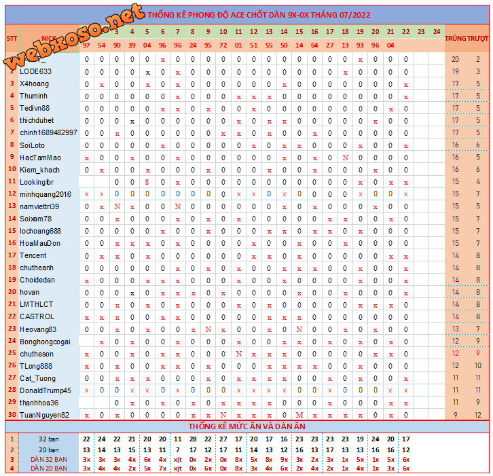Select TRÚNG value 19 for LODE633
Screen dimensions: 493x476
[455, 71]
